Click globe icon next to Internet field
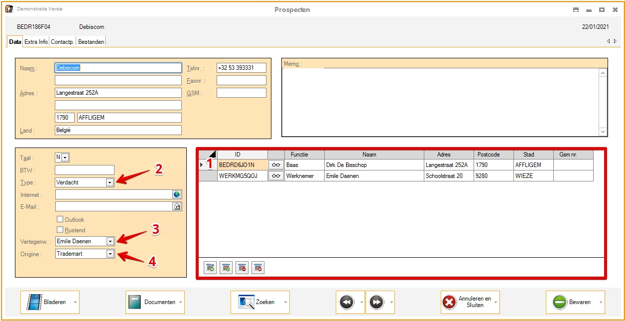This screenshot has height=321, width=625. coord(177,194)
